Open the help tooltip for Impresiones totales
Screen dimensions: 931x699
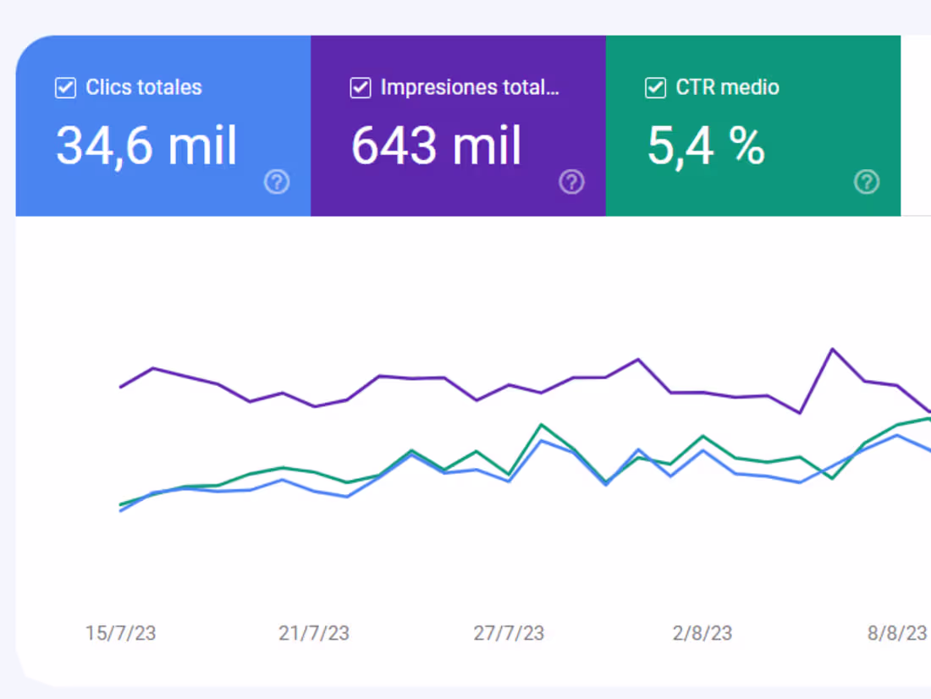(x=571, y=182)
